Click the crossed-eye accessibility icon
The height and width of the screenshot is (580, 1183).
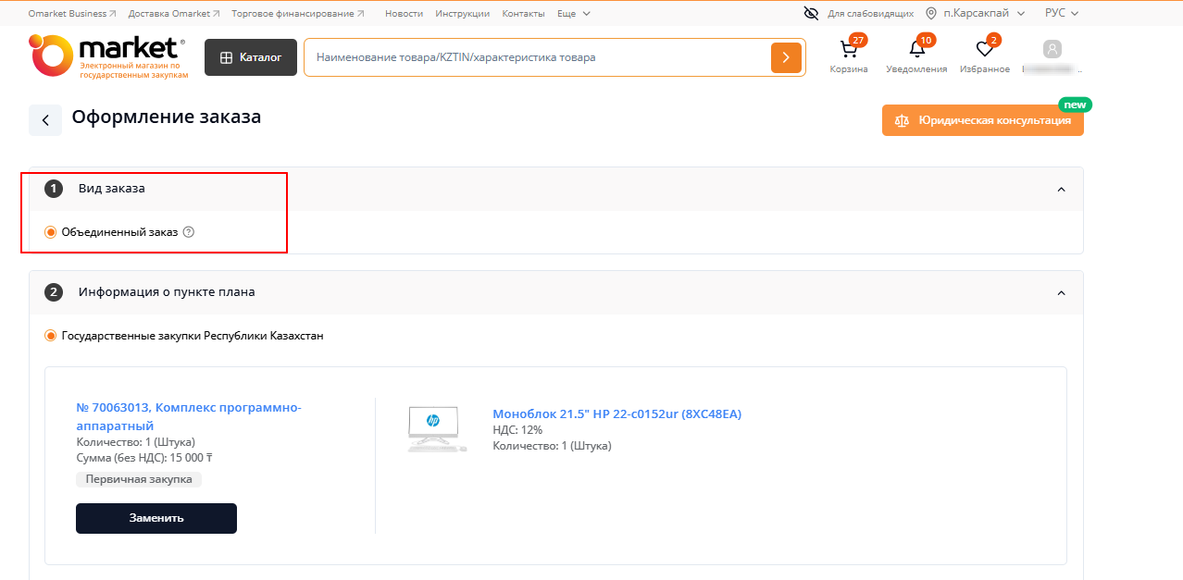811,13
